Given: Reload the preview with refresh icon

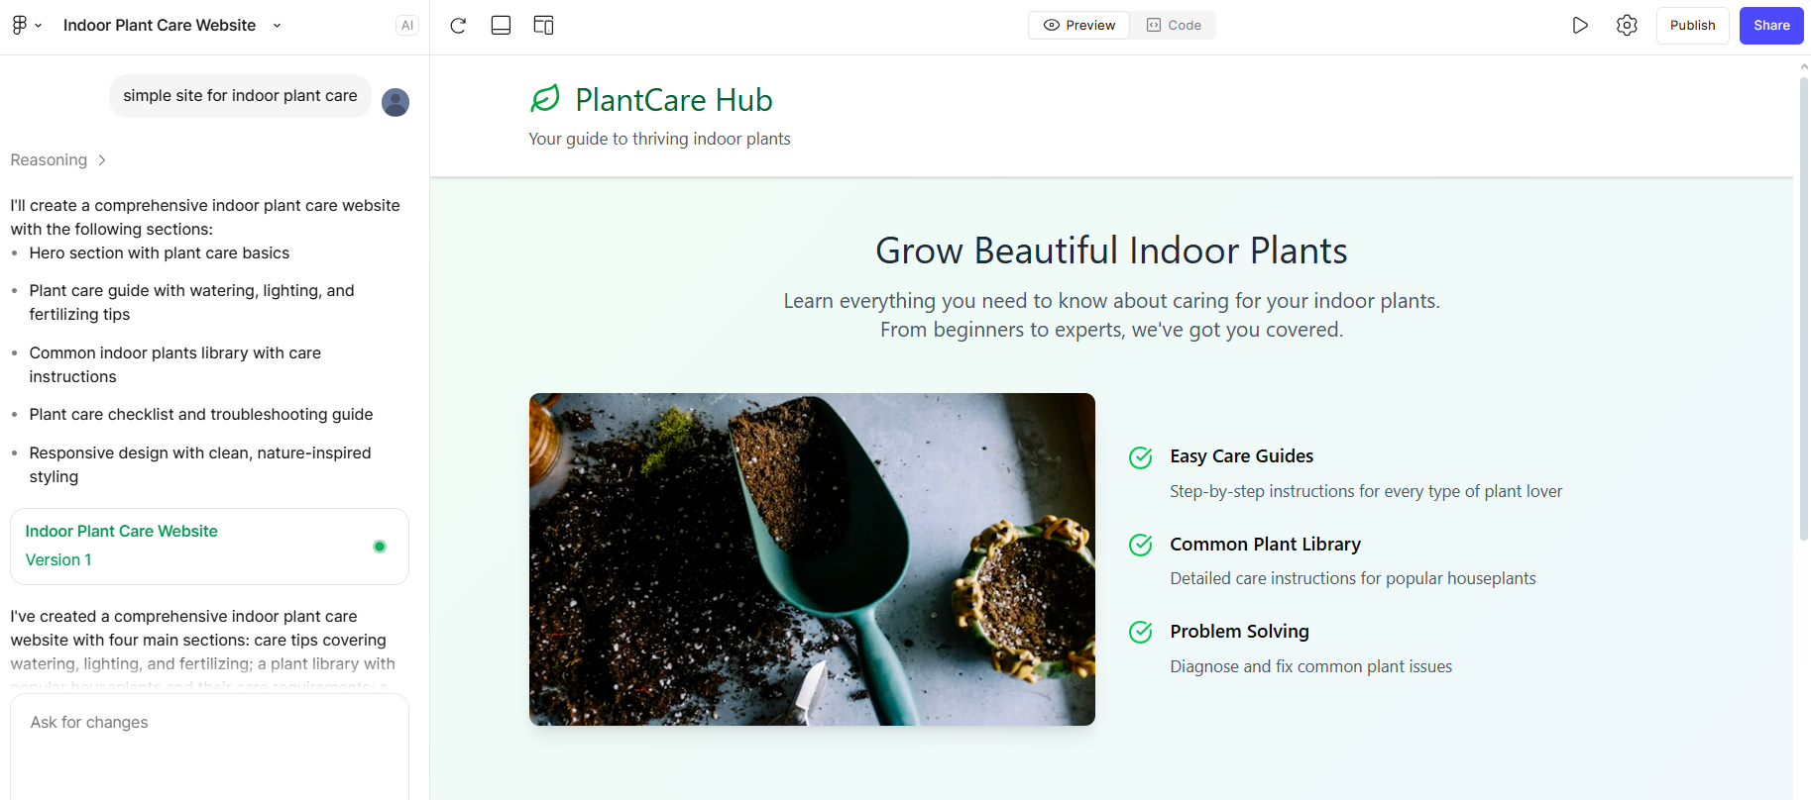Looking at the screenshot, I should point(458,26).
